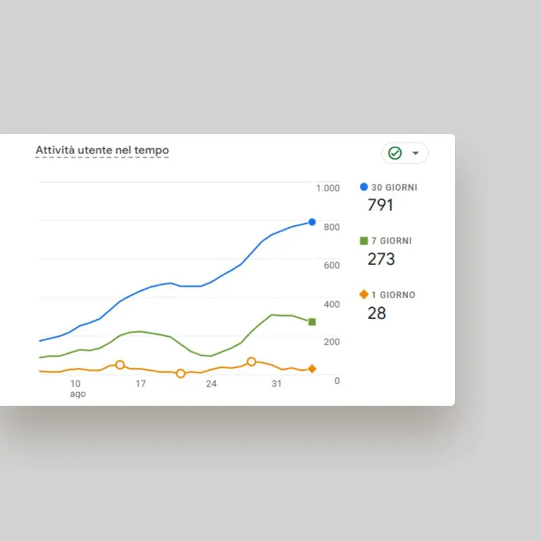
Task: Click the first orange anomaly circle marker
Action: click(x=120, y=364)
